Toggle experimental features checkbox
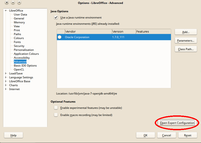 56,108
